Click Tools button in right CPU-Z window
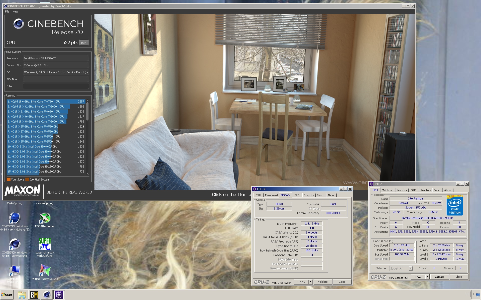The width and height of the screenshot is (481, 300). (418, 277)
